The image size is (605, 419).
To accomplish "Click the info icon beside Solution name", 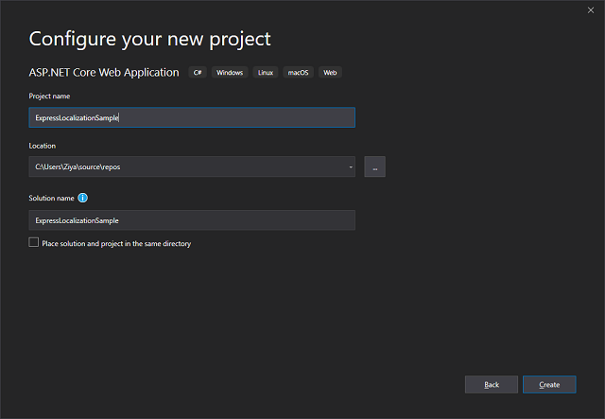I will click(83, 198).
